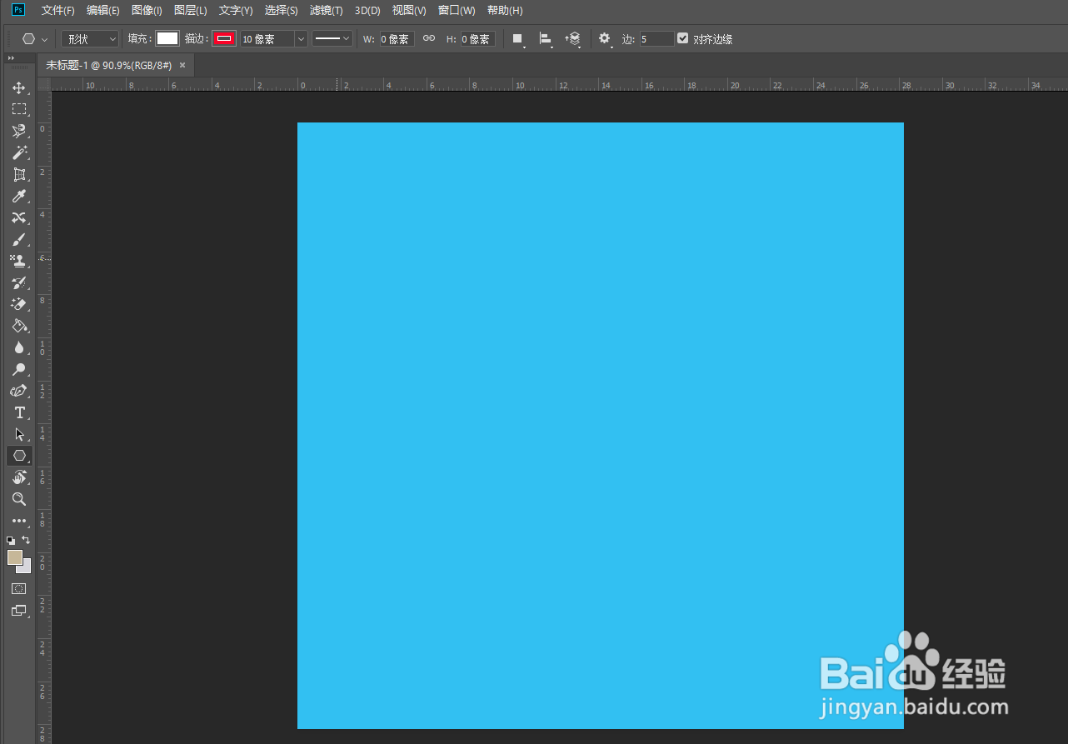Open the path arrangement options

click(x=573, y=38)
